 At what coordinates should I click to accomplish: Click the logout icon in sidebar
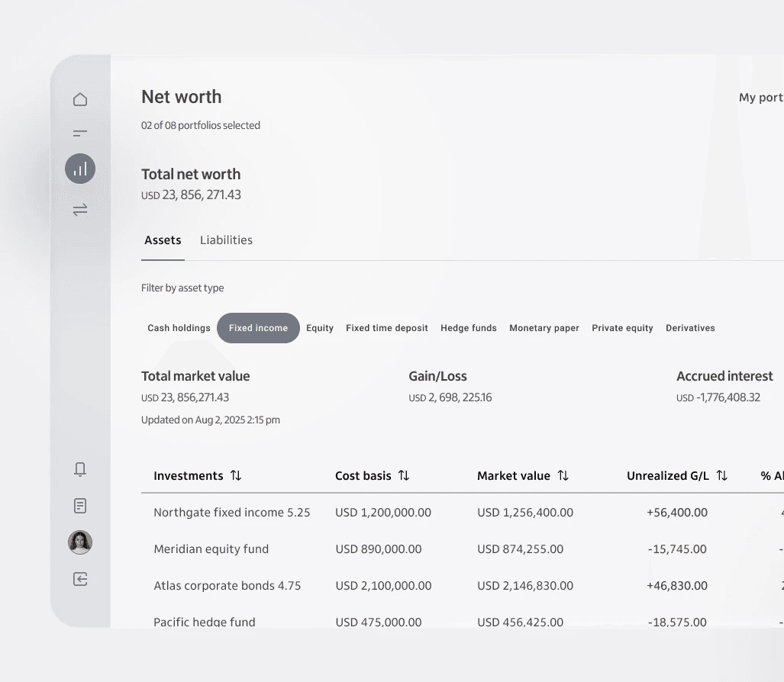click(x=80, y=579)
